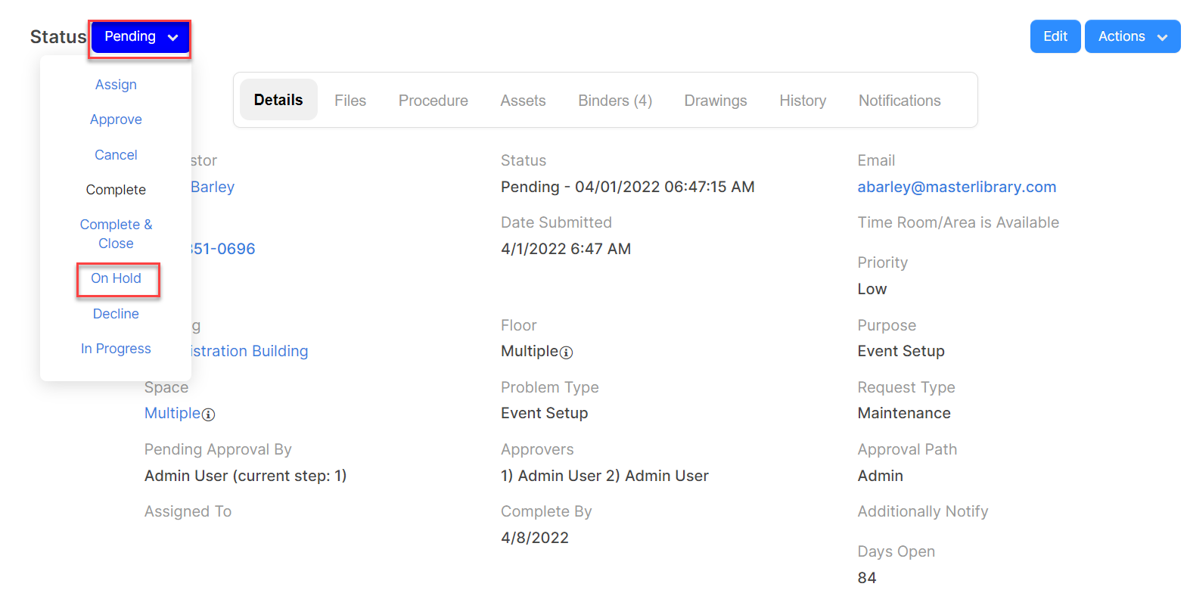Click info icon next to Space Multiple

pyautogui.click(x=209, y=414)
